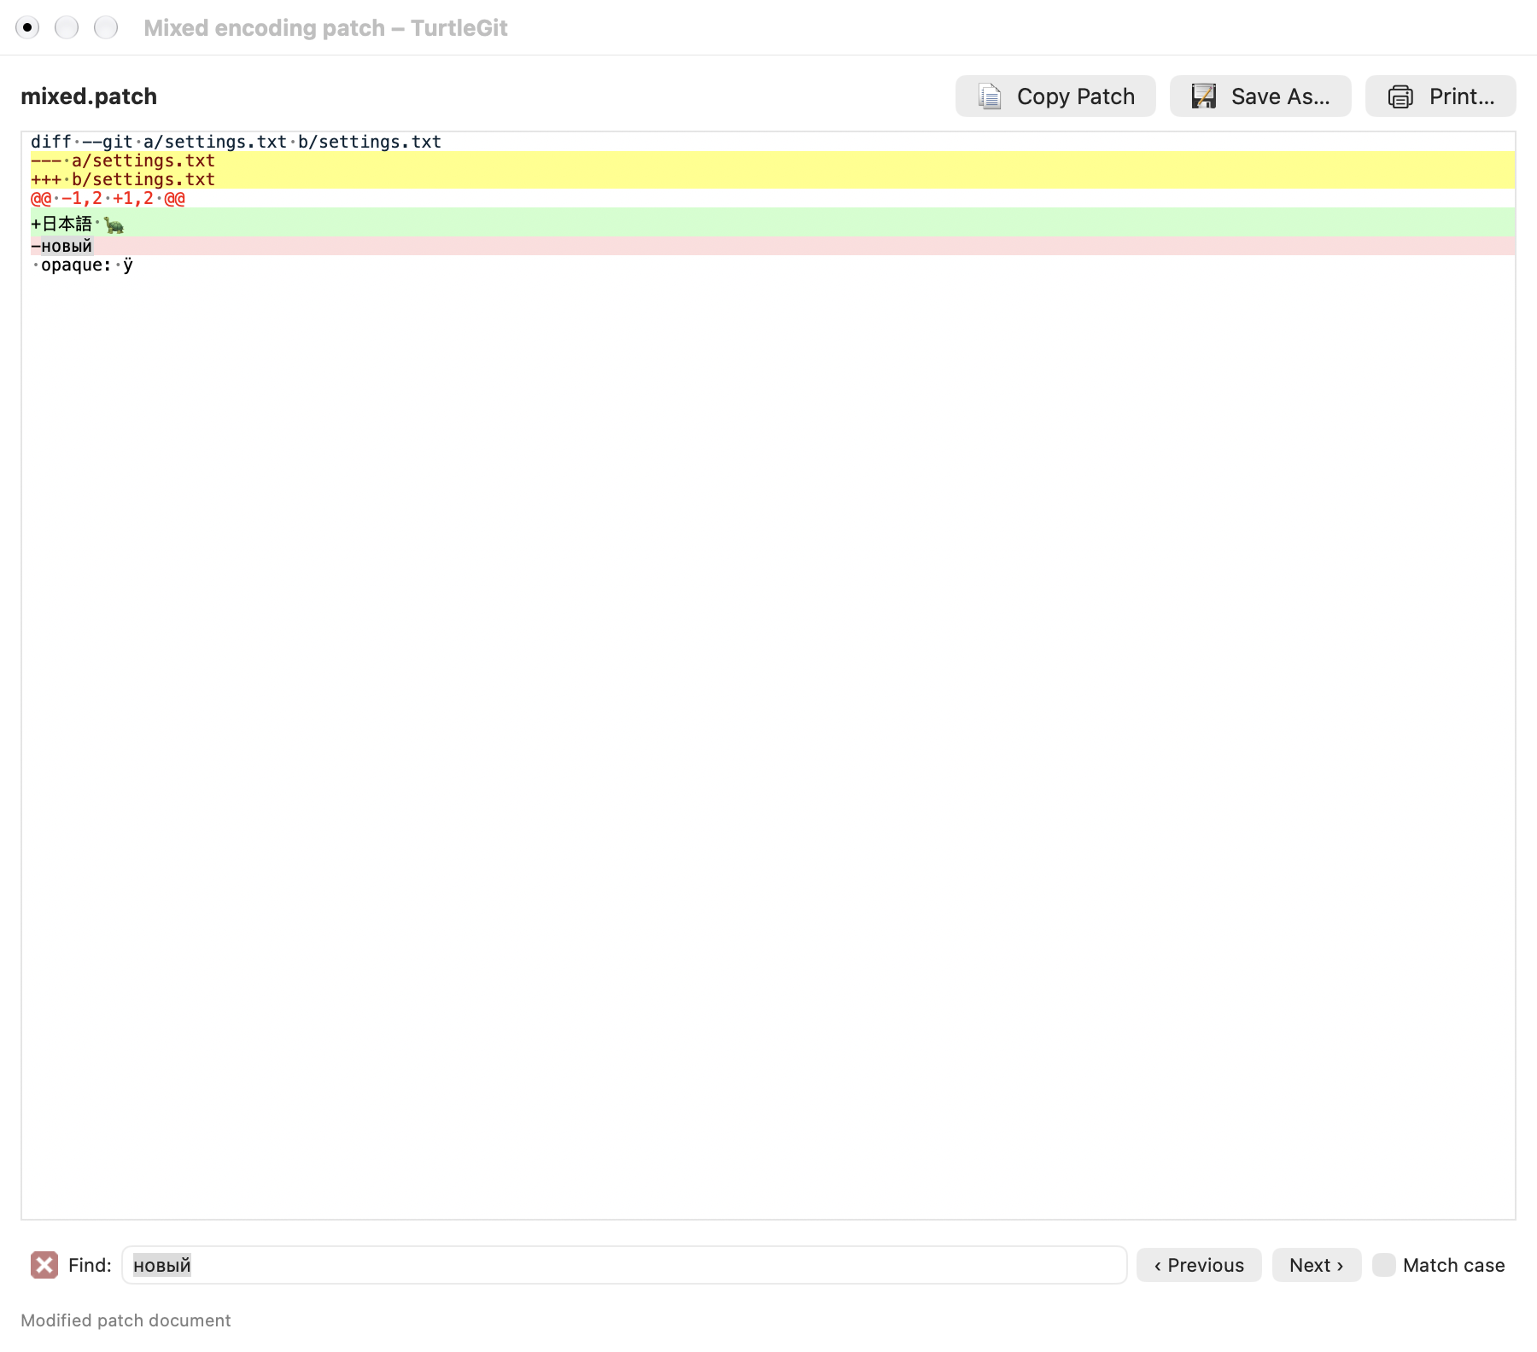Select the '+++ b/settings.txt' line
Image resolution: width=1537 pixels, height=1352 pixels.
[x=773, y=179]
